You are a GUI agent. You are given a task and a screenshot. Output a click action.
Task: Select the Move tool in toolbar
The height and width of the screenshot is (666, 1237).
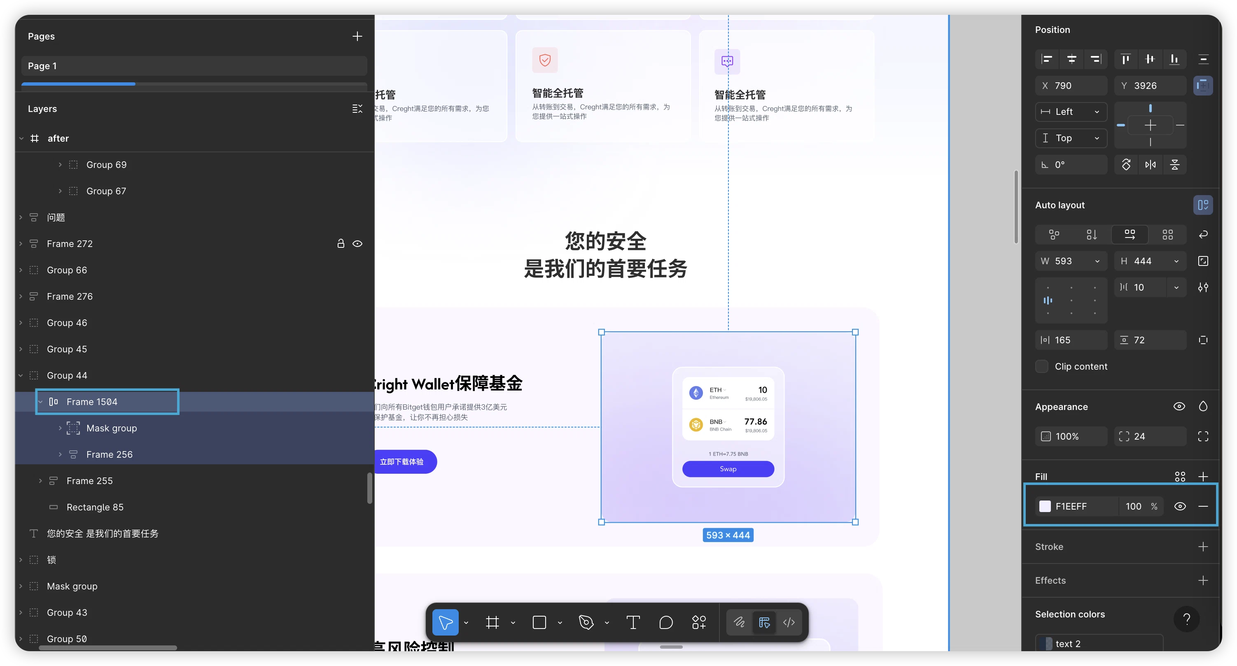445,622
